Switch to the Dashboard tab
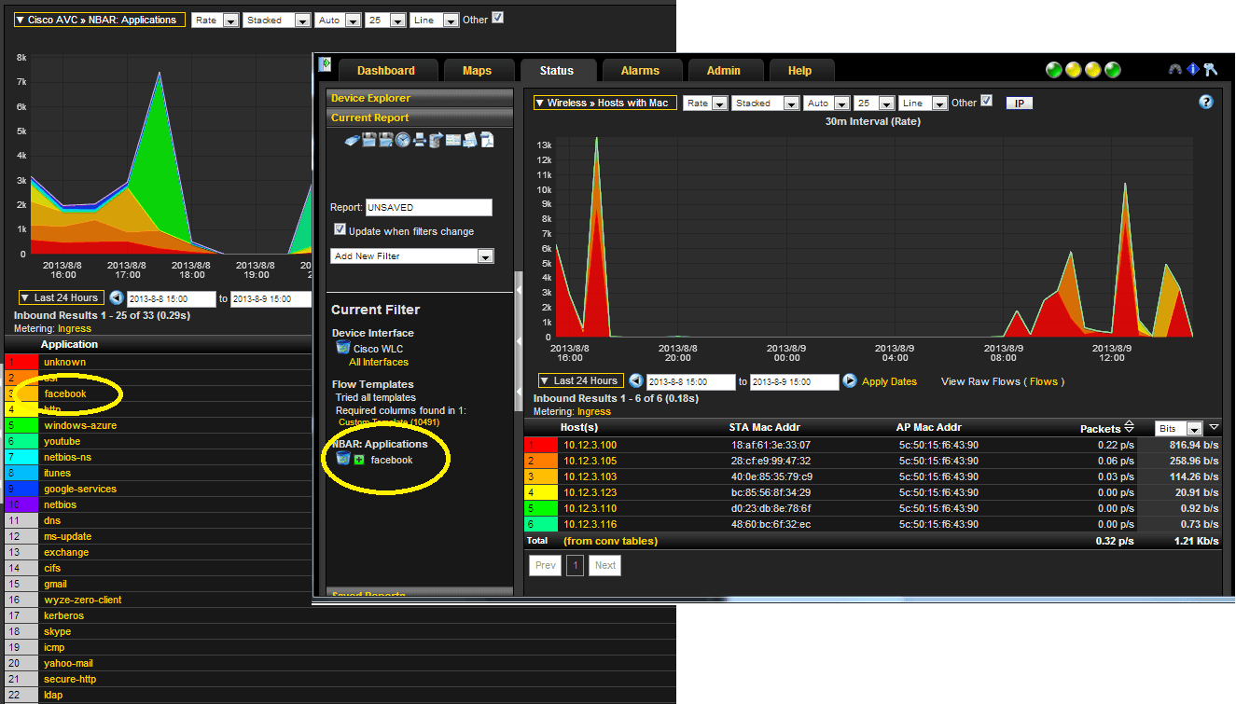Image resolution: width=1236 pixels, height=704 pixels. (x=386, y=70)
